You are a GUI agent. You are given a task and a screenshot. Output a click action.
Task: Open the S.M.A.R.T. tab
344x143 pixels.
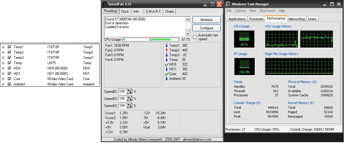point(154,11)
